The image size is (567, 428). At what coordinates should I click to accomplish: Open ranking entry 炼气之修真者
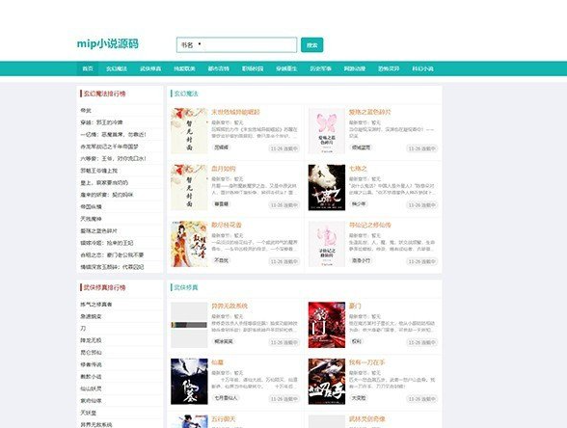tap(96, 305)
